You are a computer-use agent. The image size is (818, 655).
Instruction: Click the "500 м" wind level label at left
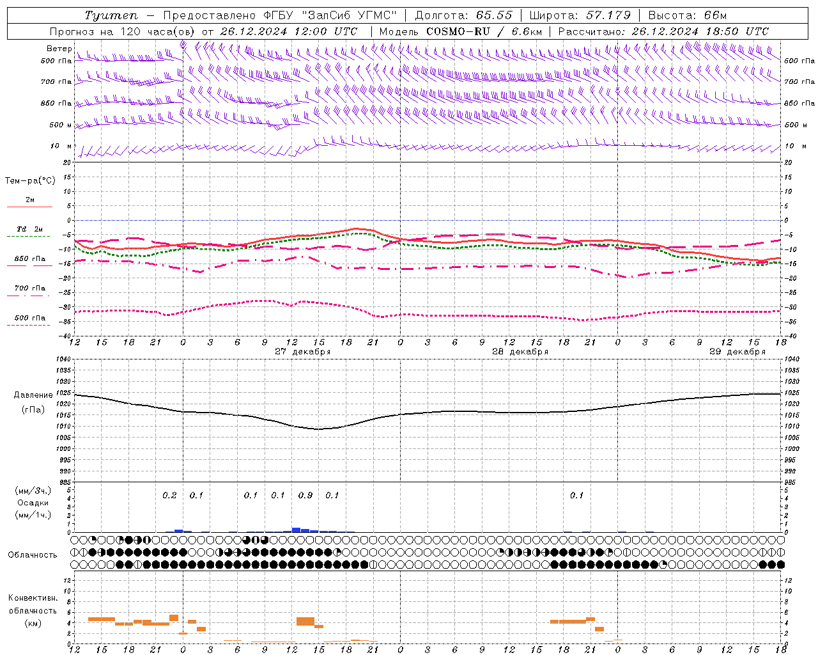(61, 125)
